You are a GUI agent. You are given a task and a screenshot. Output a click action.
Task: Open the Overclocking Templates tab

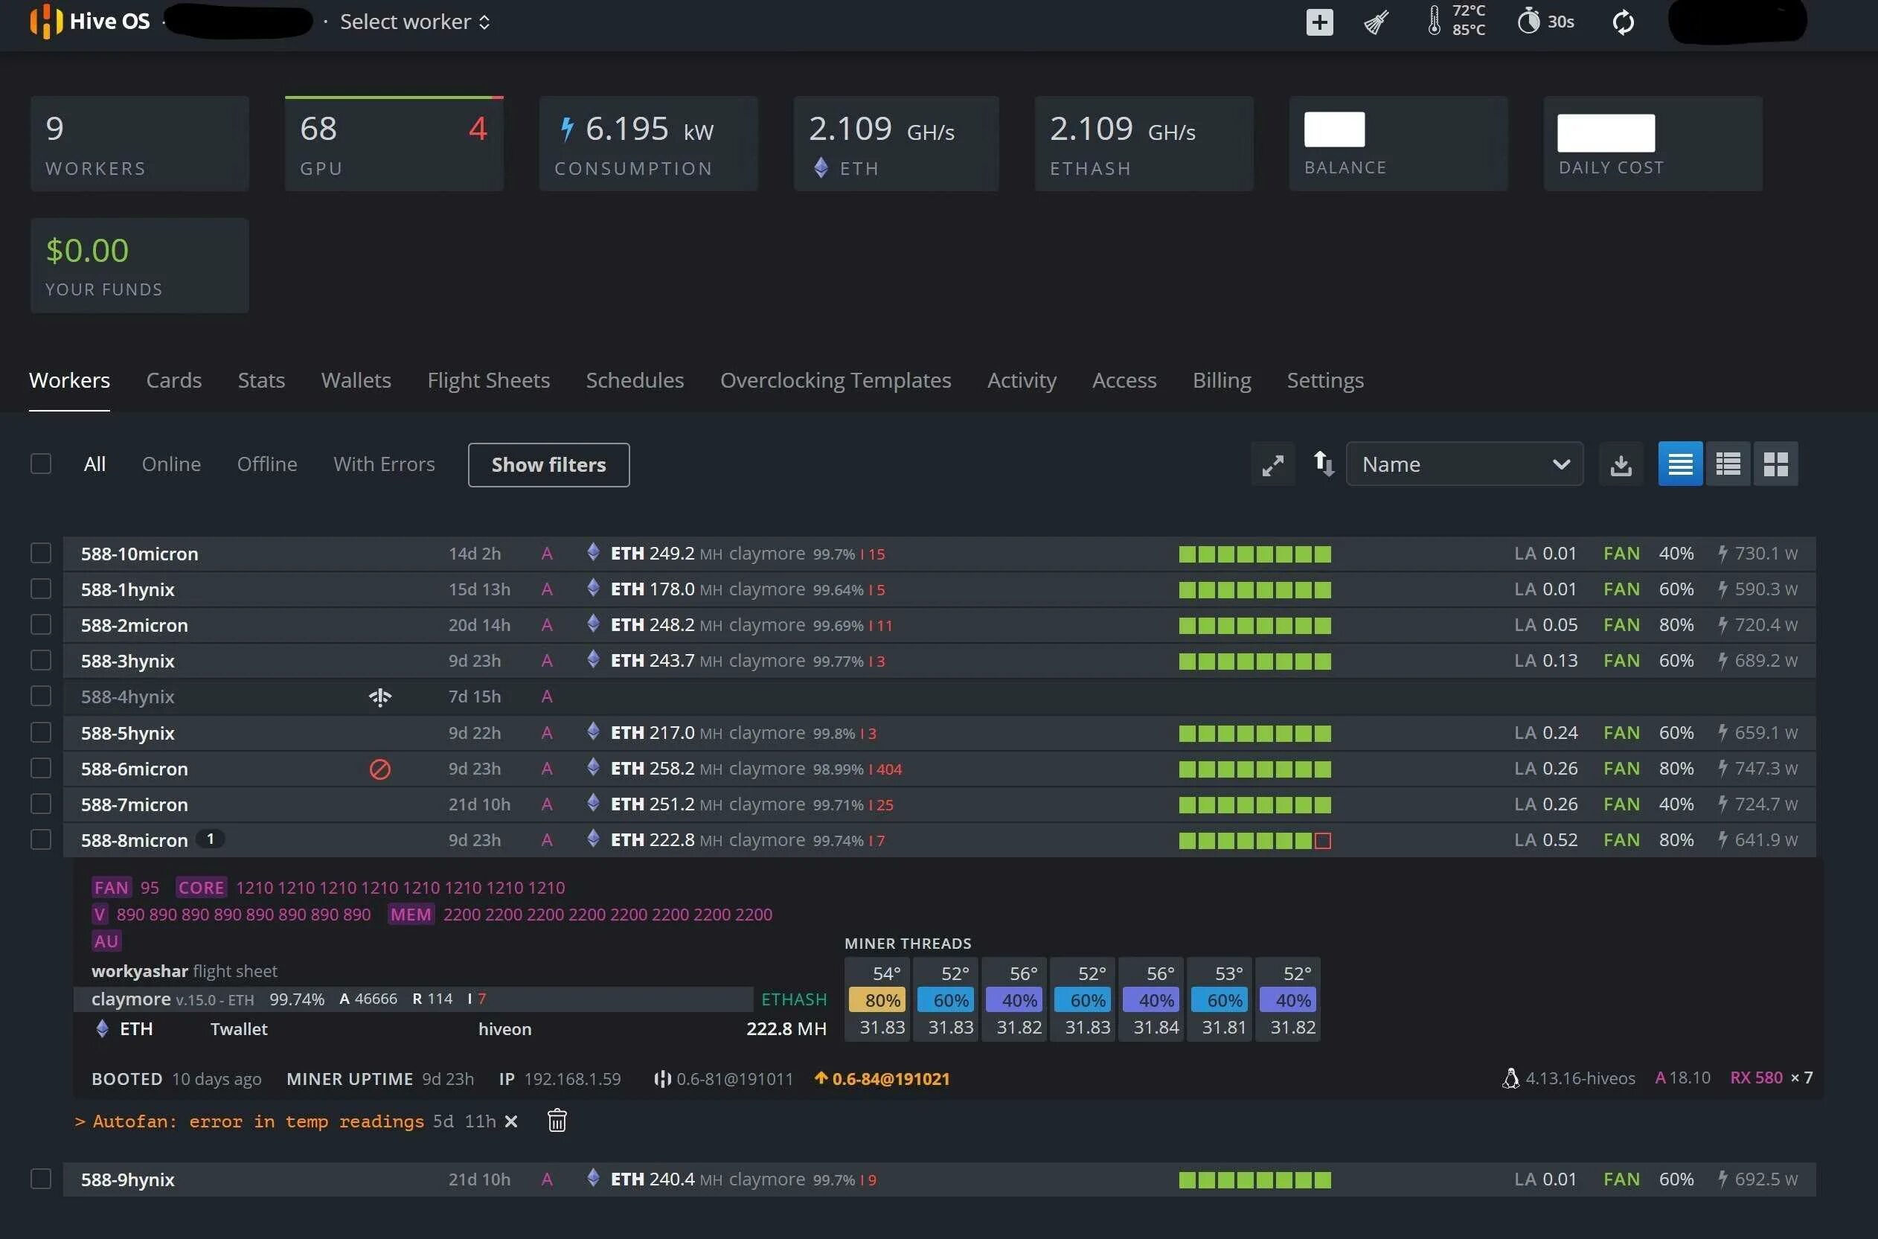[835, 380]
